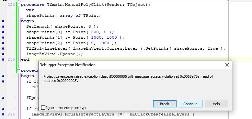
Task: Toggle breakpoint dot beside the ImageEnView1.Update line
Action: tap(3, 54)
